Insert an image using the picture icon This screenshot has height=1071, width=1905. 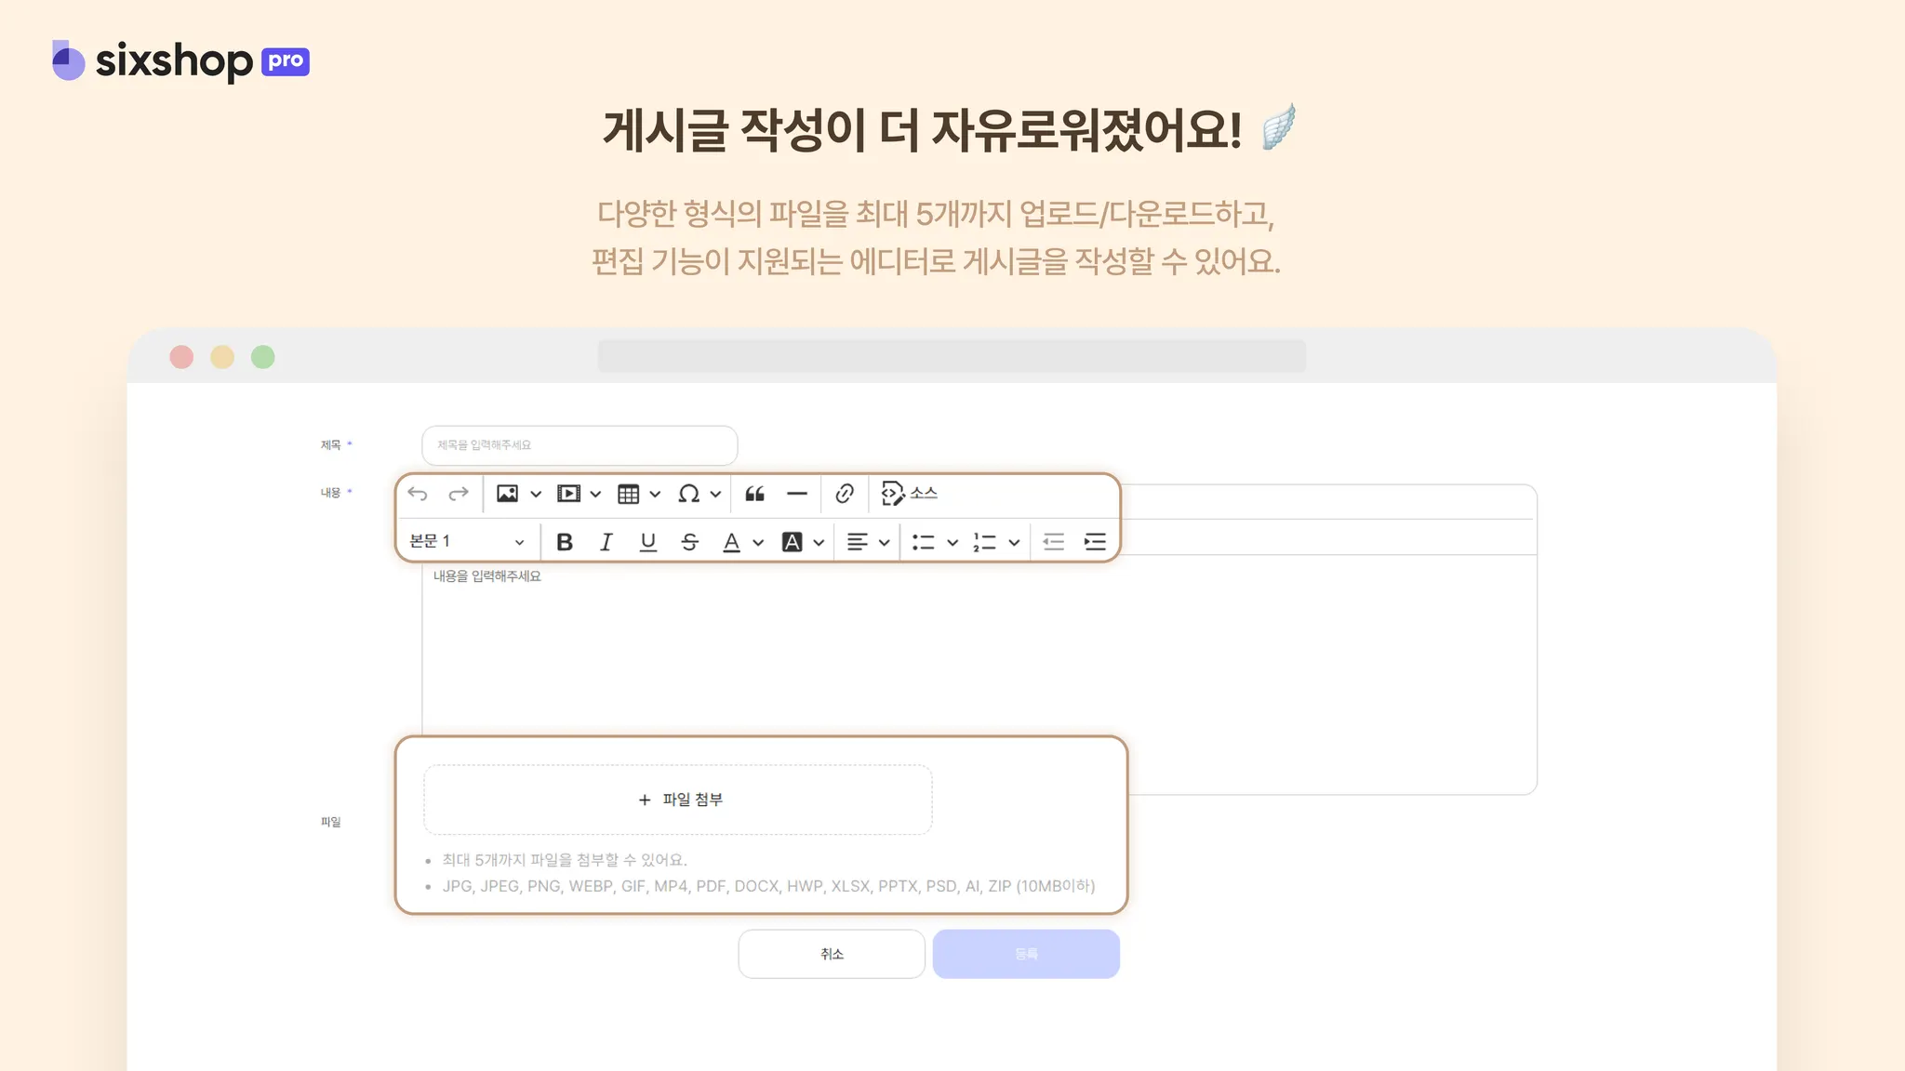pos(507,494)
